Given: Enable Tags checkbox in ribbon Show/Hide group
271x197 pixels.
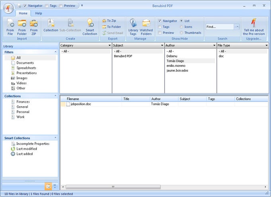Looking at the screenshot, I should tap(160, 27).
